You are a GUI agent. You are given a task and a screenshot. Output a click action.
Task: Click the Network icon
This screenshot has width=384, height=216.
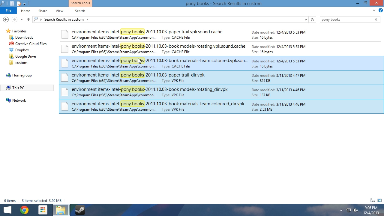click(x=8, y=100)
